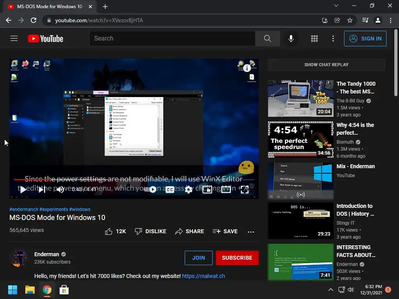The height and width of the screenshot is (299, 399).
Task: Select the Bismuth channel name
Action: (x=345, y=142)
